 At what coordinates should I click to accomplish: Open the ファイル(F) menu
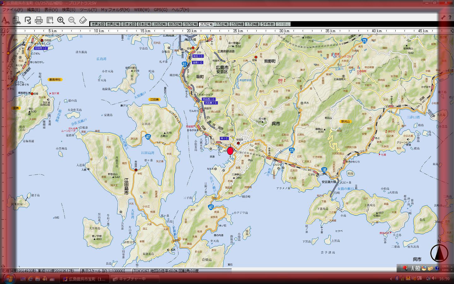[12, 9]
